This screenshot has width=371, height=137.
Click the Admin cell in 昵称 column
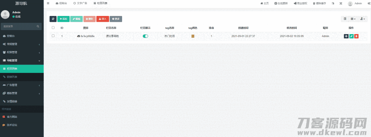pos(325,36)
